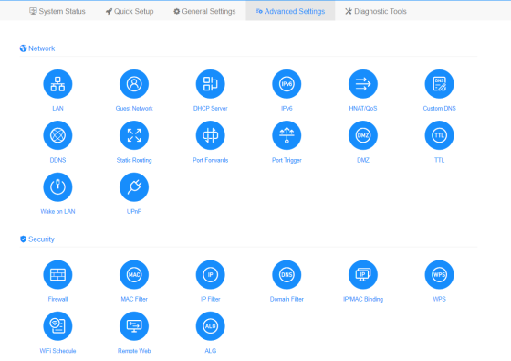Open the Wake on LAN icon
Screen dimensions: 511x361
point(57,187)
